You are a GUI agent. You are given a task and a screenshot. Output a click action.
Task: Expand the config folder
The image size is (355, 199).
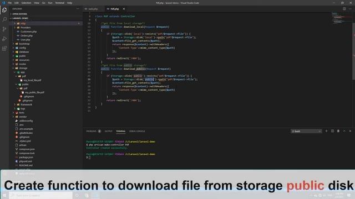(x=22, y=48)
